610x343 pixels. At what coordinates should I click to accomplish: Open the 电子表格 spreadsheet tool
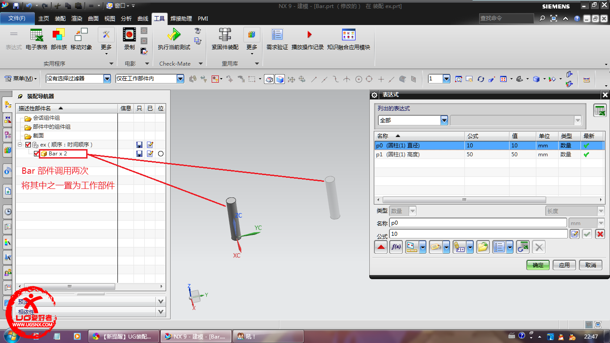tap(36, 39)
